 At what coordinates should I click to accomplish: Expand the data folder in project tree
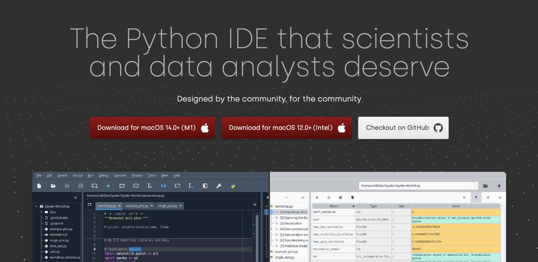(41, 212)
